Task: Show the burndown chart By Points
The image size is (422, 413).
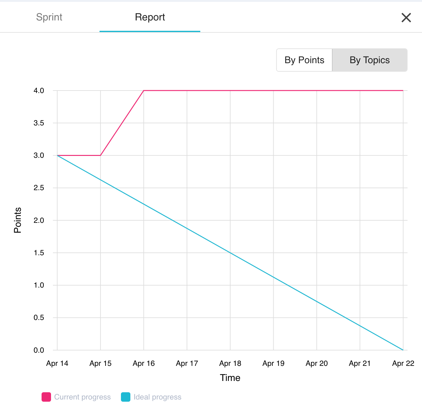Action: (304, 60)
